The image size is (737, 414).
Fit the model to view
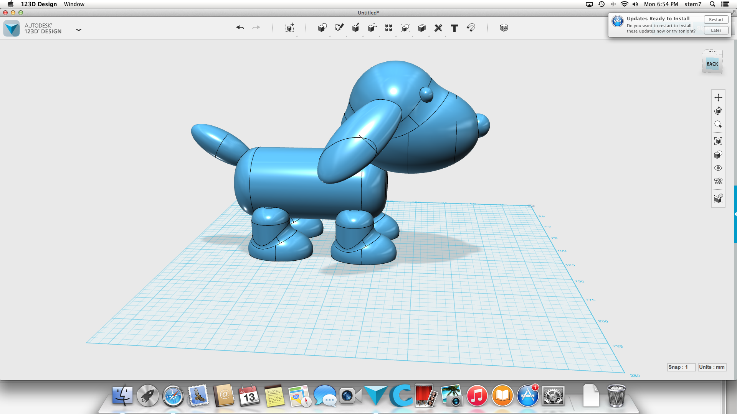click(x=718, y=141)
